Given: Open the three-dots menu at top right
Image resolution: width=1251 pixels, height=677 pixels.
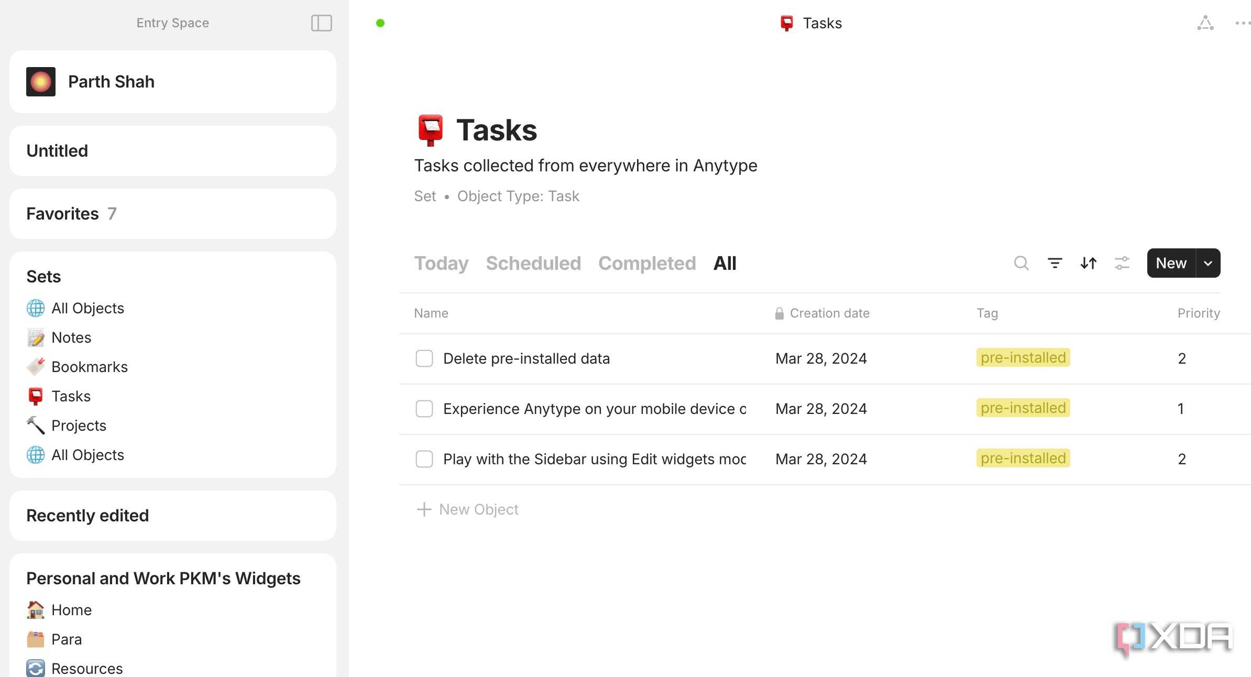Looking at the screenshot, I should point(1243,23).
